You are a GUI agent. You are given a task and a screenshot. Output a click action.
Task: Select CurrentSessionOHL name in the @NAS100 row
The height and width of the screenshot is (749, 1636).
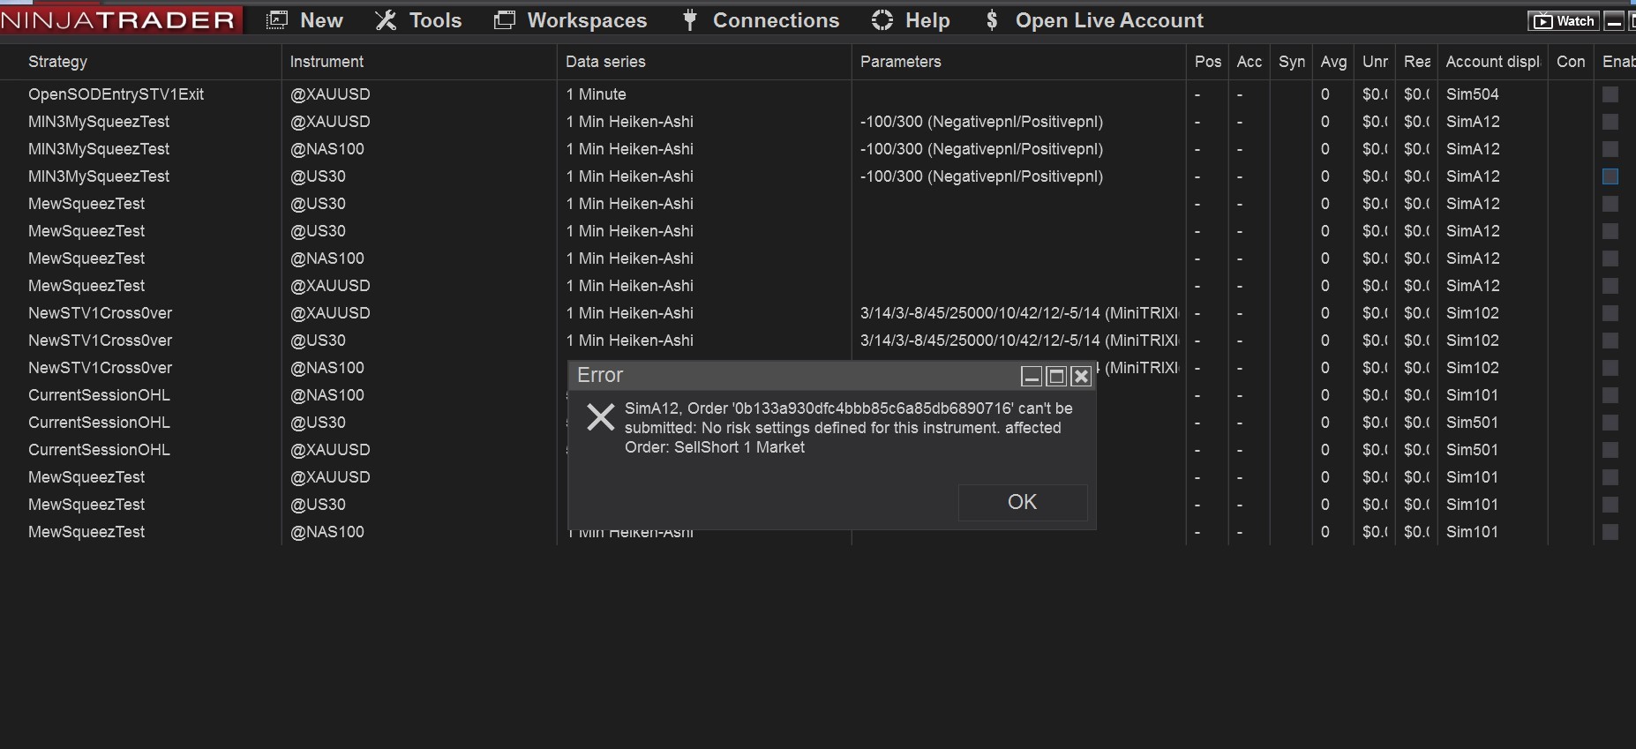click(99, 395)
